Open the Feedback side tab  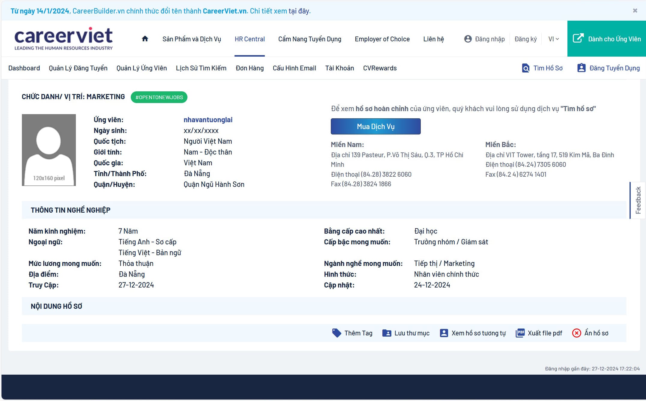pyautogui.click(x=638, y=200)
